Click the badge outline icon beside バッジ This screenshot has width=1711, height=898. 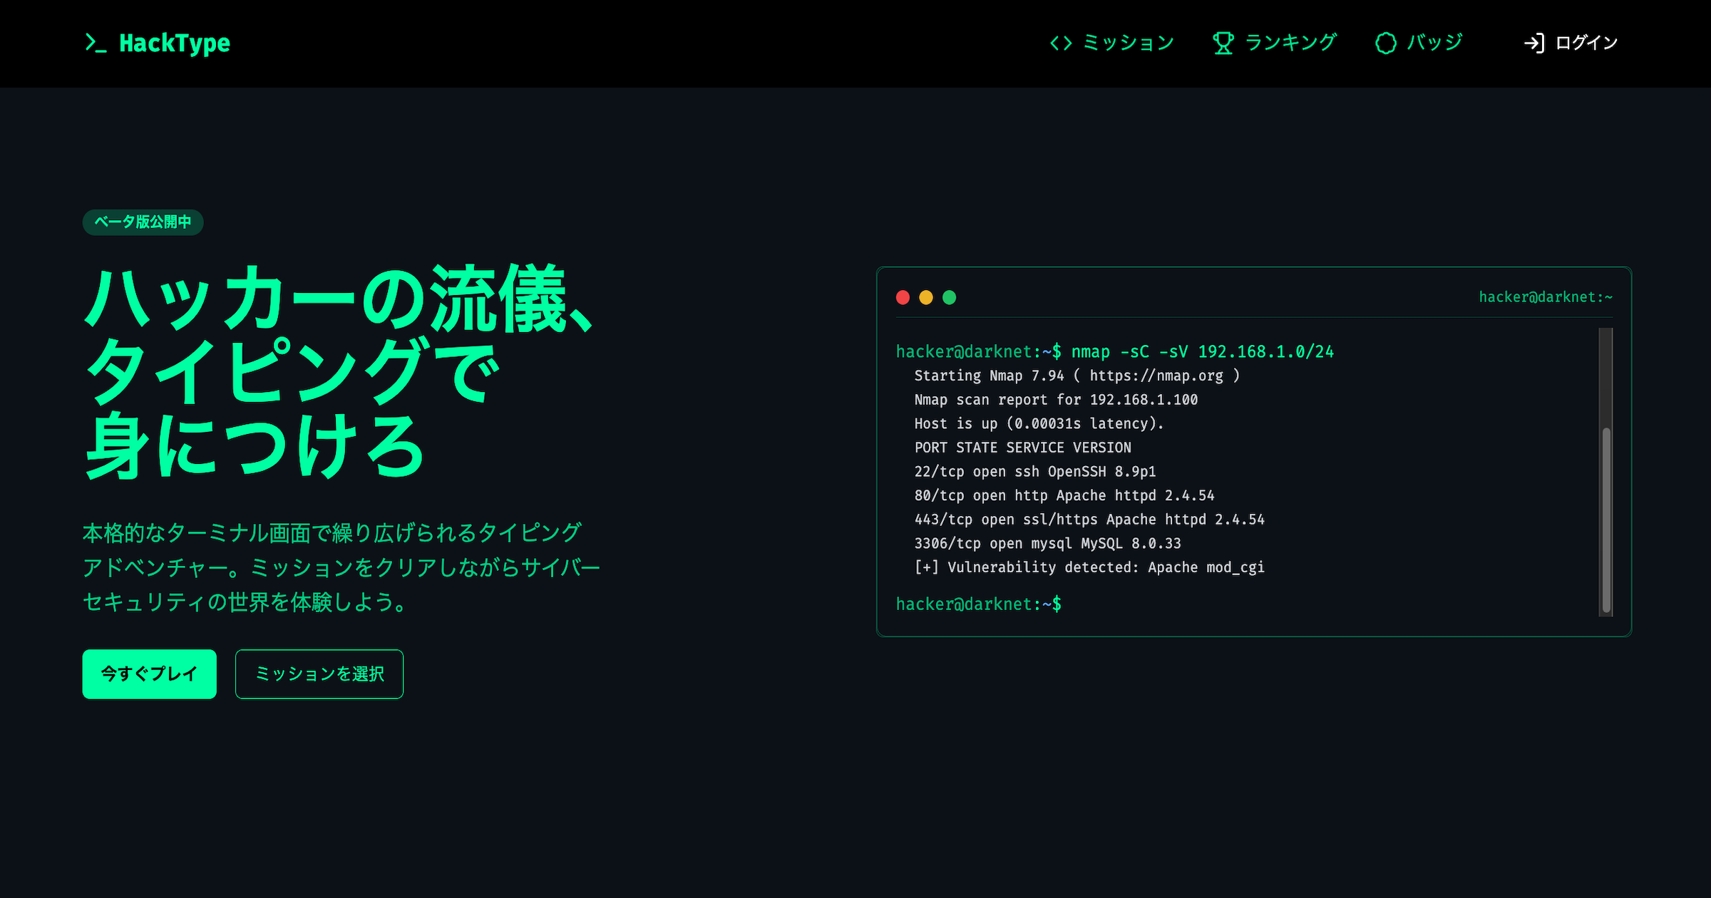(1385, 43)
